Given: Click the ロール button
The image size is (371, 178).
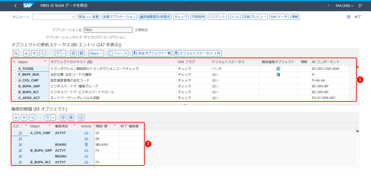Looking at the screenshot, I should (x=234, y=17).
